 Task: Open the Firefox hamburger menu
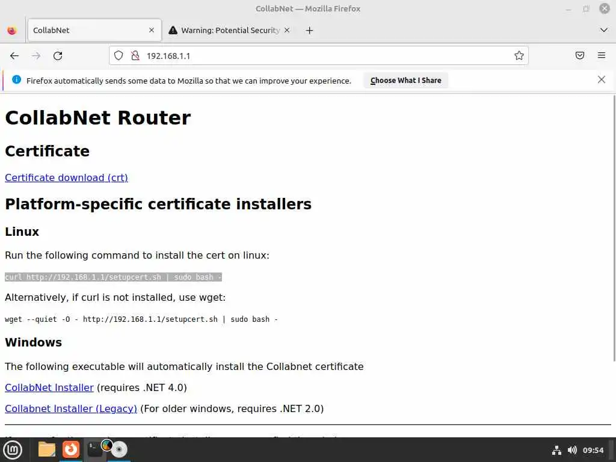click(x=602, y=55)
